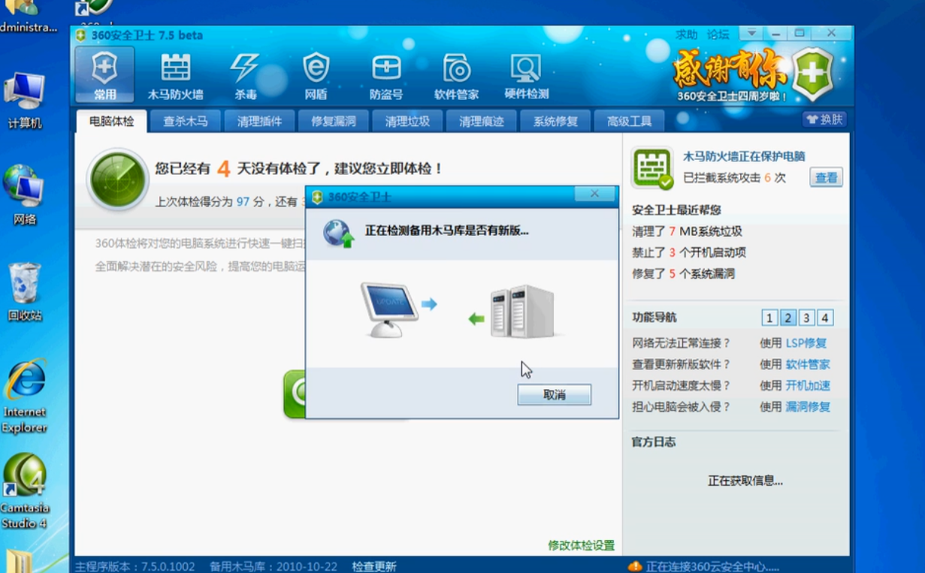Click the orange cloud connection status icon
The width and height of the screenshot is (925, 573).
pos(635,565)
